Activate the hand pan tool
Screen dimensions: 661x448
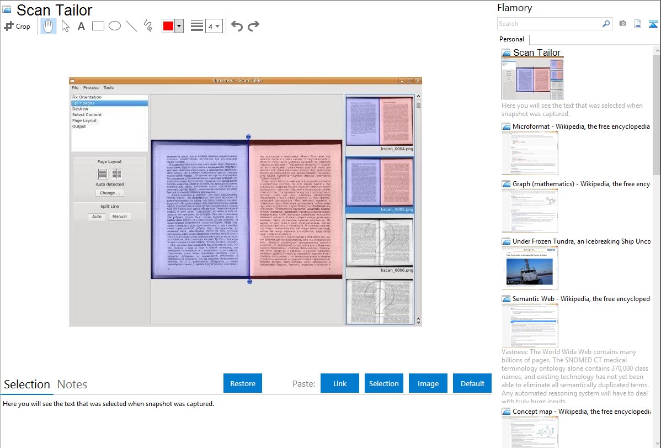point(49,26)
